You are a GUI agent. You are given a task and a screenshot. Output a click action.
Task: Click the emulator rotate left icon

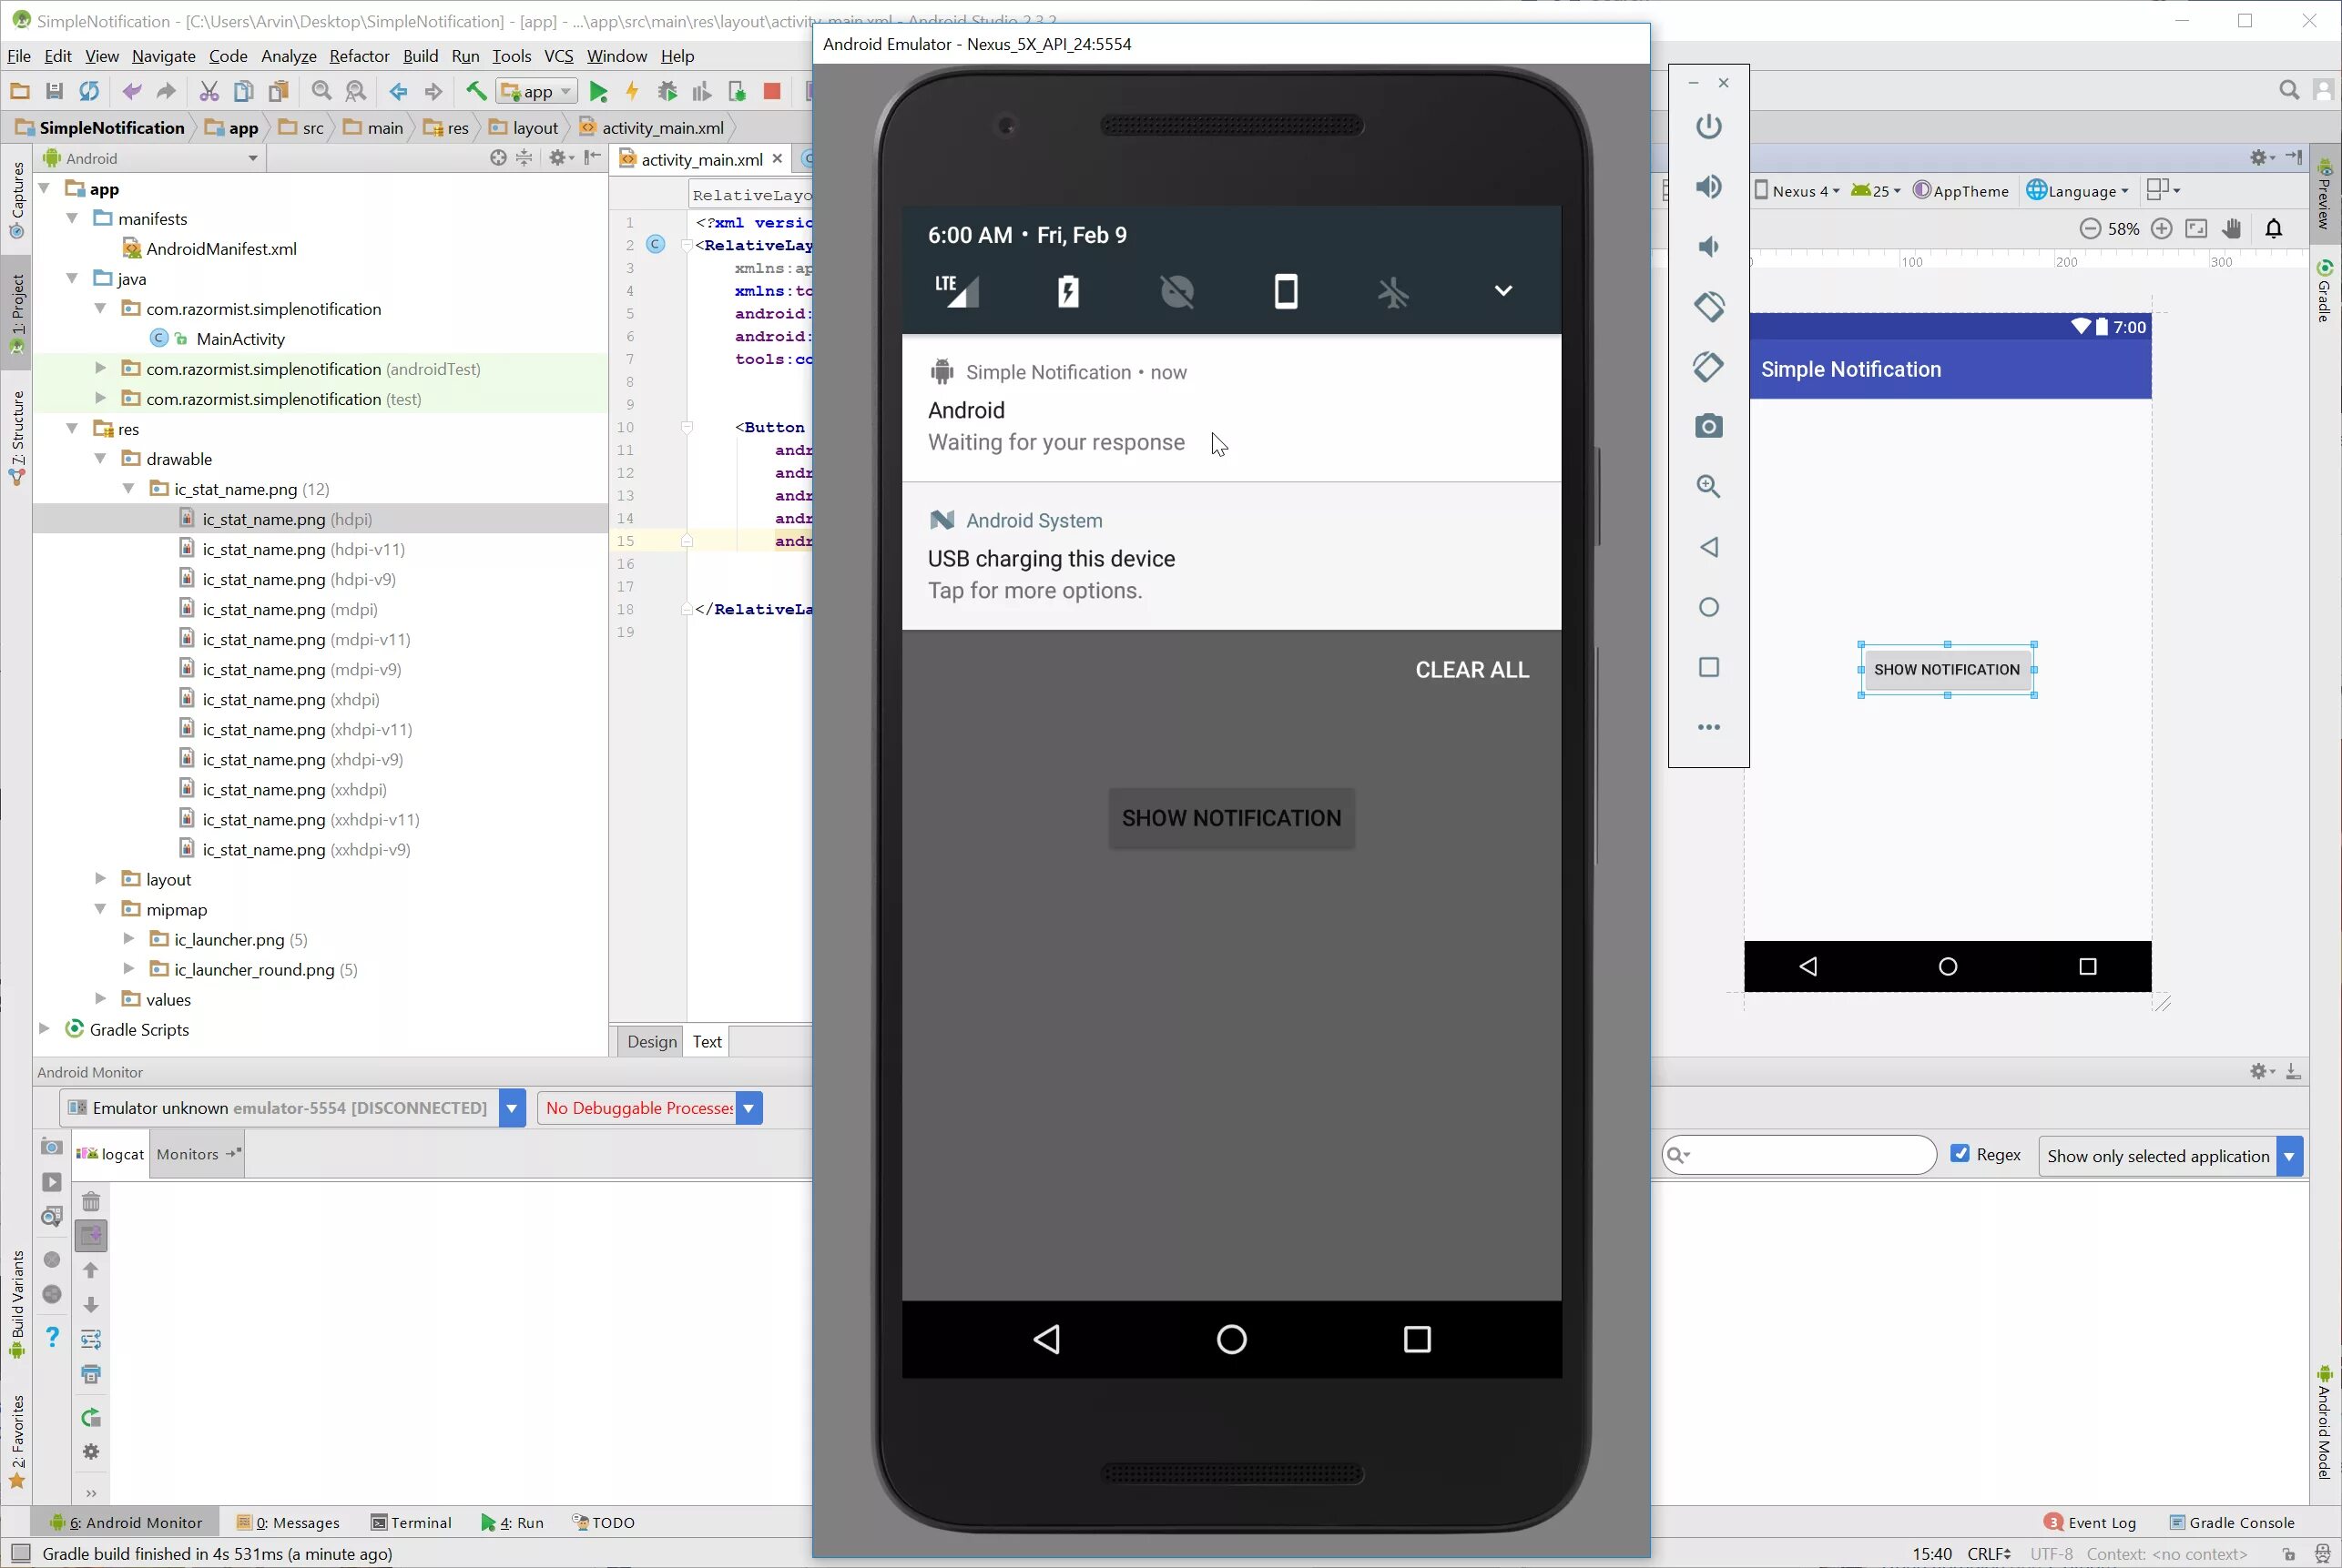pos(1709,306)
